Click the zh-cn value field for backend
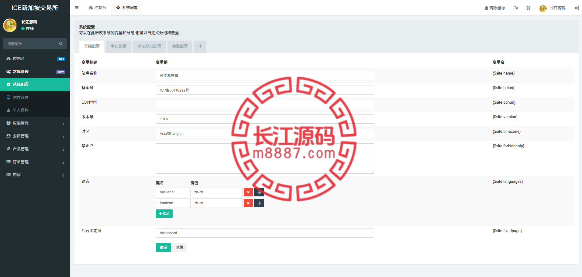Image resolution: width=582 pixels, height=277 pixels. click(x=216, y=192)
